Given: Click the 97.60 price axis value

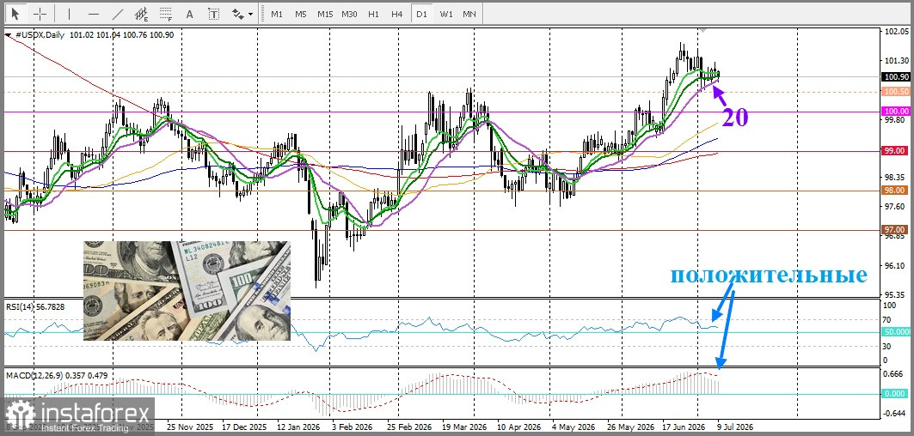Looking at the screenshot, I should 897,207.
